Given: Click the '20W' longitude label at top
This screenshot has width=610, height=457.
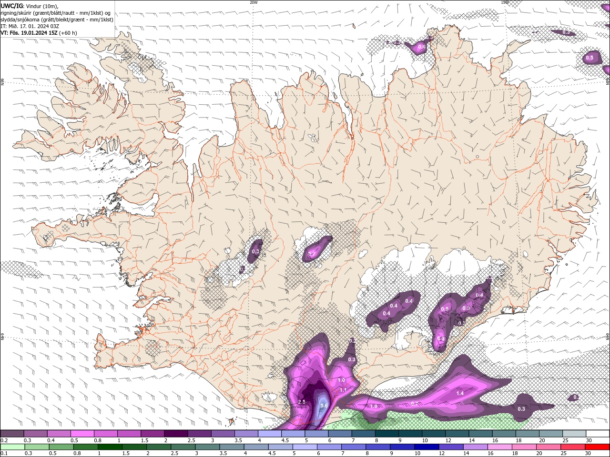Looking at the screenshot, I should [254, 2].
